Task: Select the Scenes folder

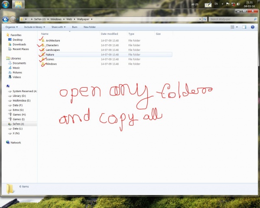Action: click(50, 59)
